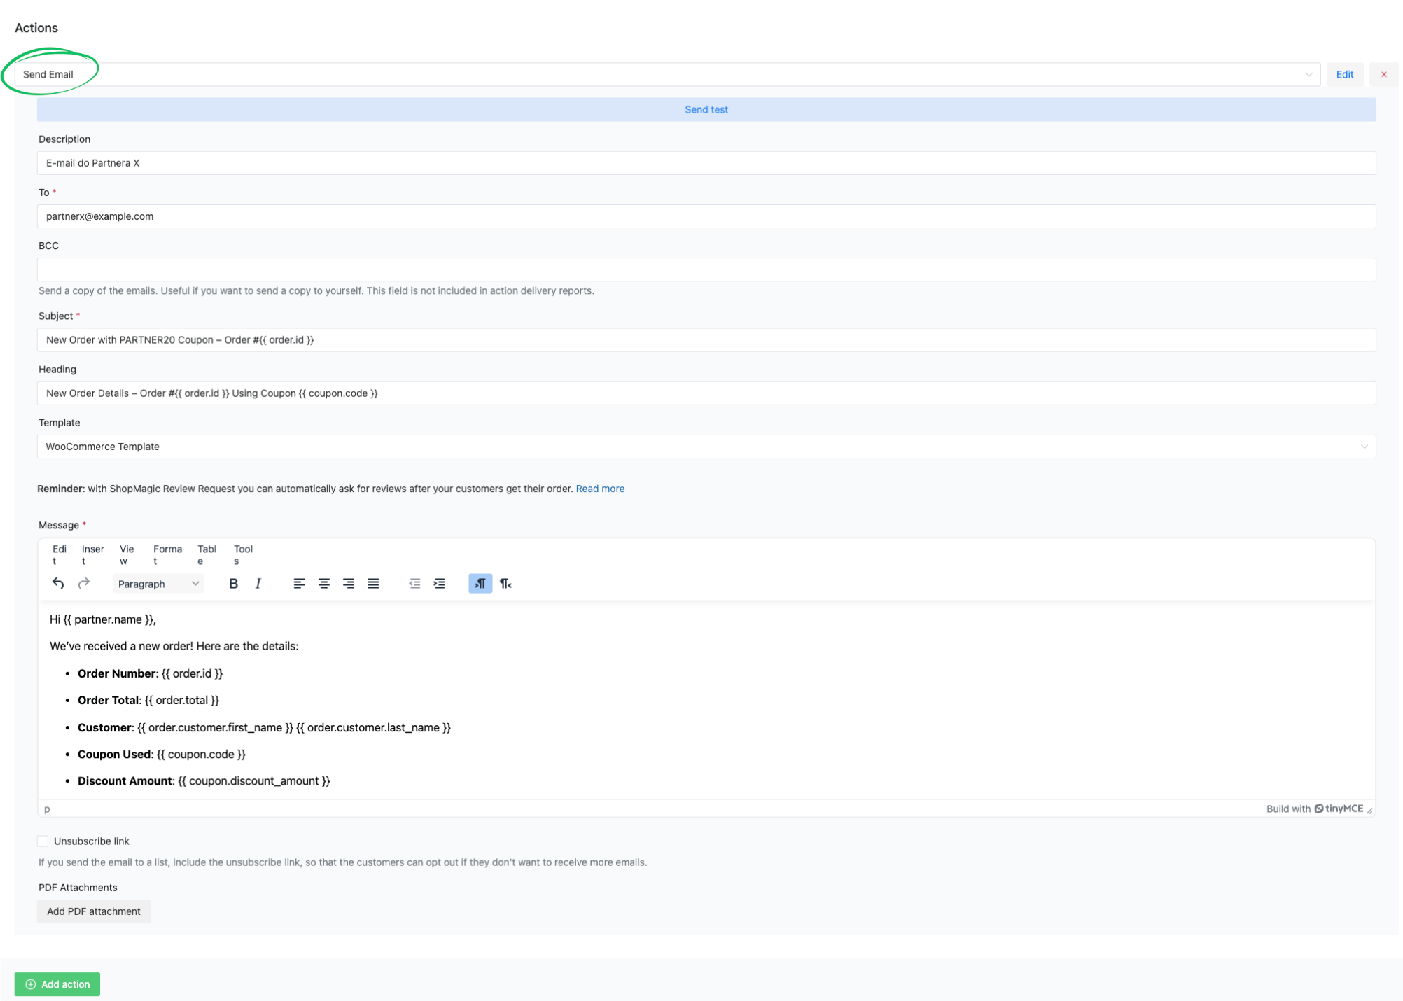Increase indent in the message editor

click(439, 583)
